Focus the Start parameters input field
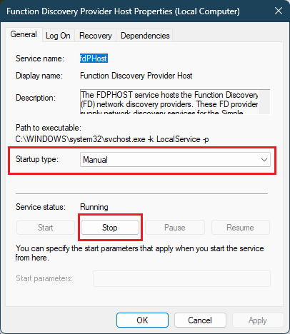 [181, 278]
